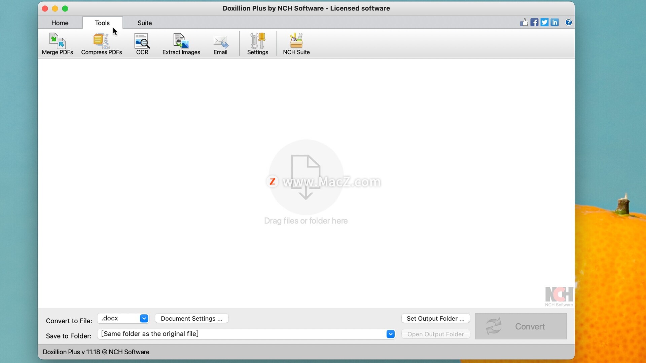Click the Convert button
The width and height of the screenshot is (646, 363).
click(x=521, y=326)
